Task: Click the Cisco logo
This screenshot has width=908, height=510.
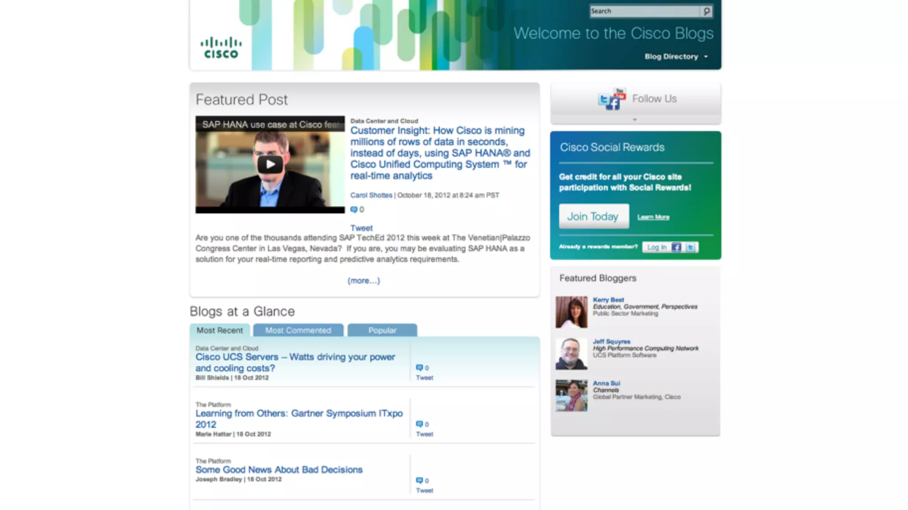Action: coord(221,48)
